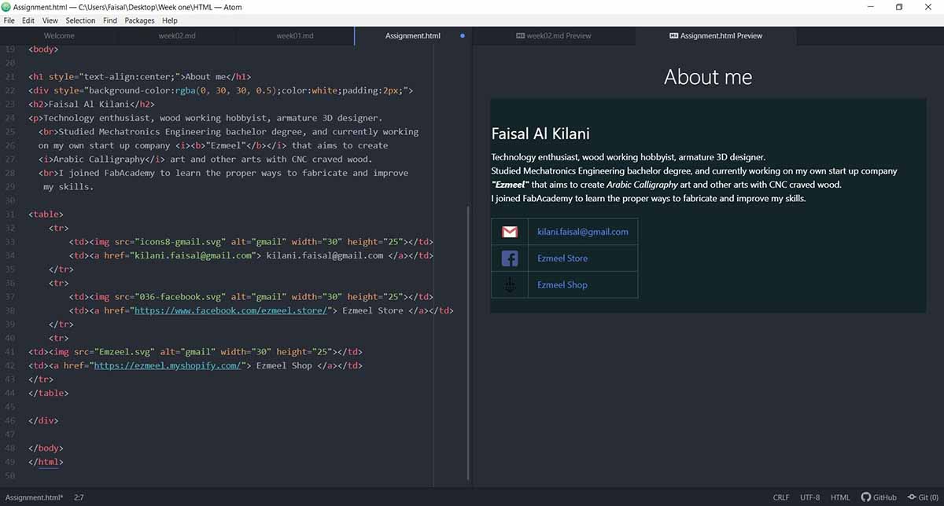Select the Assignment.html Preview tab
The image size is (944, 506).
(716, 35)
